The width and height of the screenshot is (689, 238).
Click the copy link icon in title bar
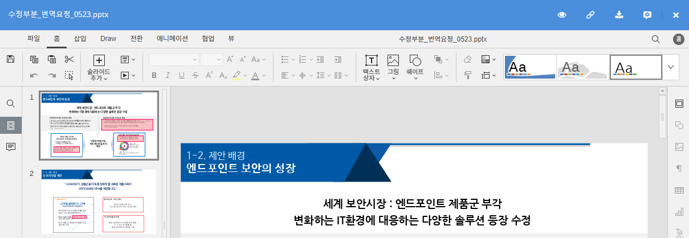(590, 15)
